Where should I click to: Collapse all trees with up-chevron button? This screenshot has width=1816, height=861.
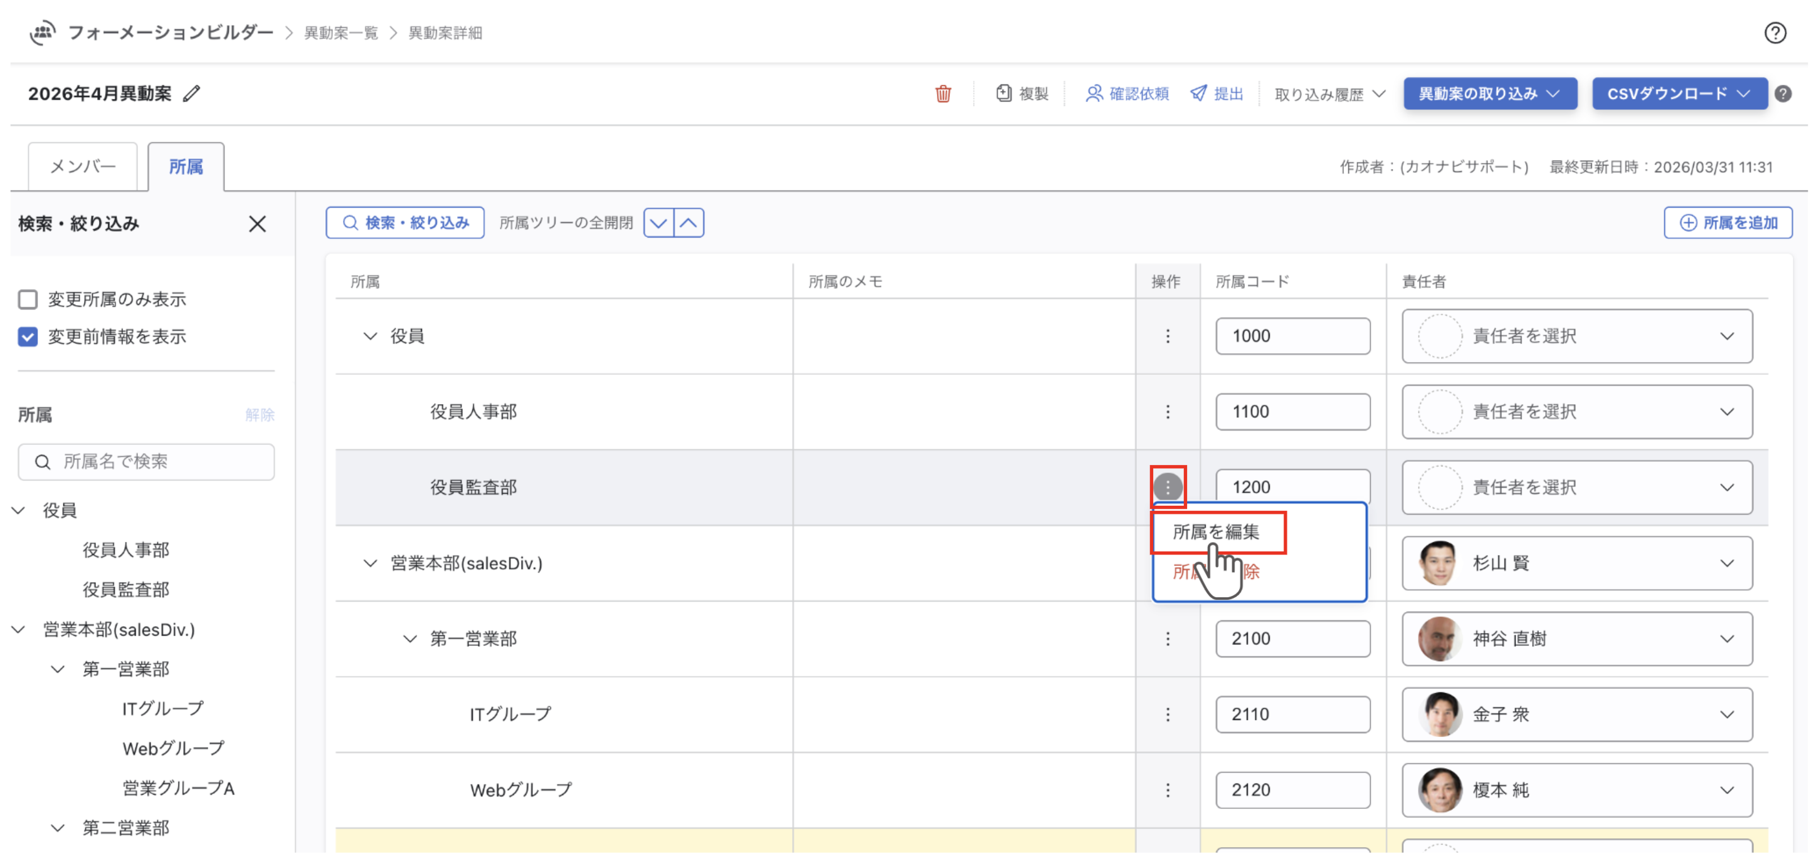(x=689, y=223)
